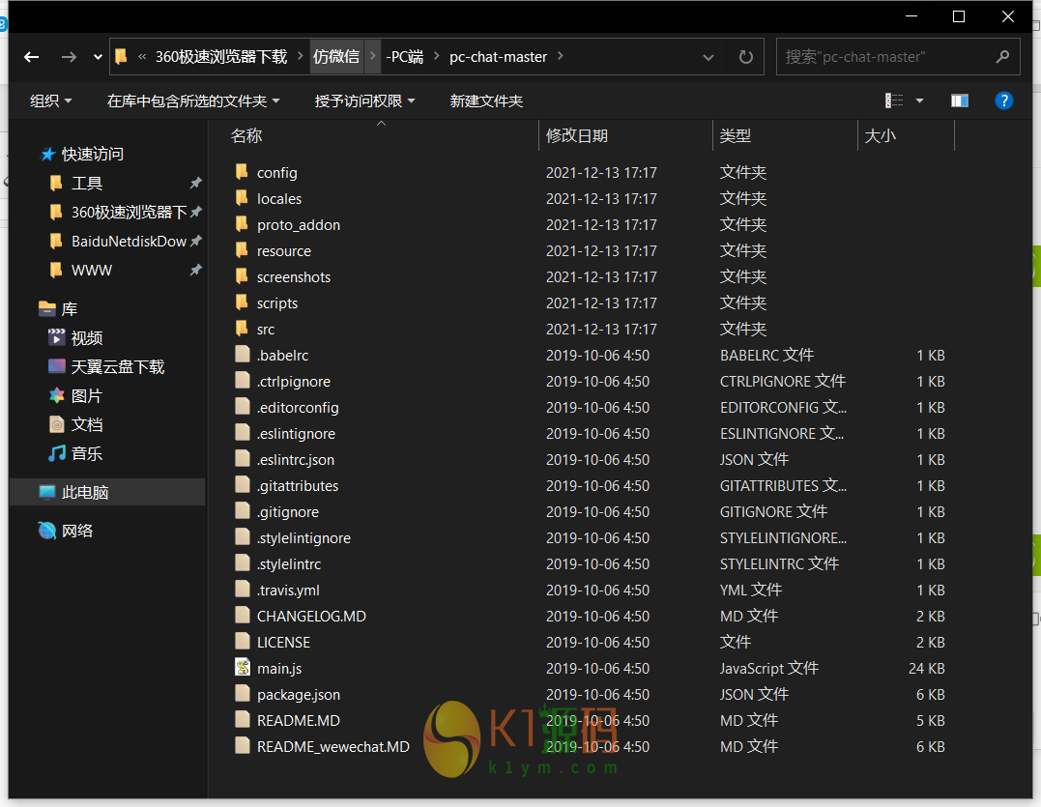
Task: Click the back navigation arrow
Action: pos(32,57)
